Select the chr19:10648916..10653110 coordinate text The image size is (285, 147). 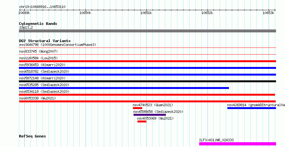(42, 7)
